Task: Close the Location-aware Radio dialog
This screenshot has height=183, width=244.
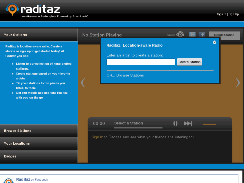Action: coord(214,42)
